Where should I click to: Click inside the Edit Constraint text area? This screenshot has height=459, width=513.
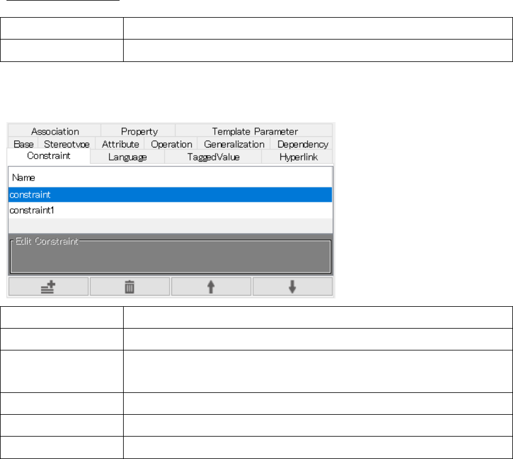coord(170,257)
